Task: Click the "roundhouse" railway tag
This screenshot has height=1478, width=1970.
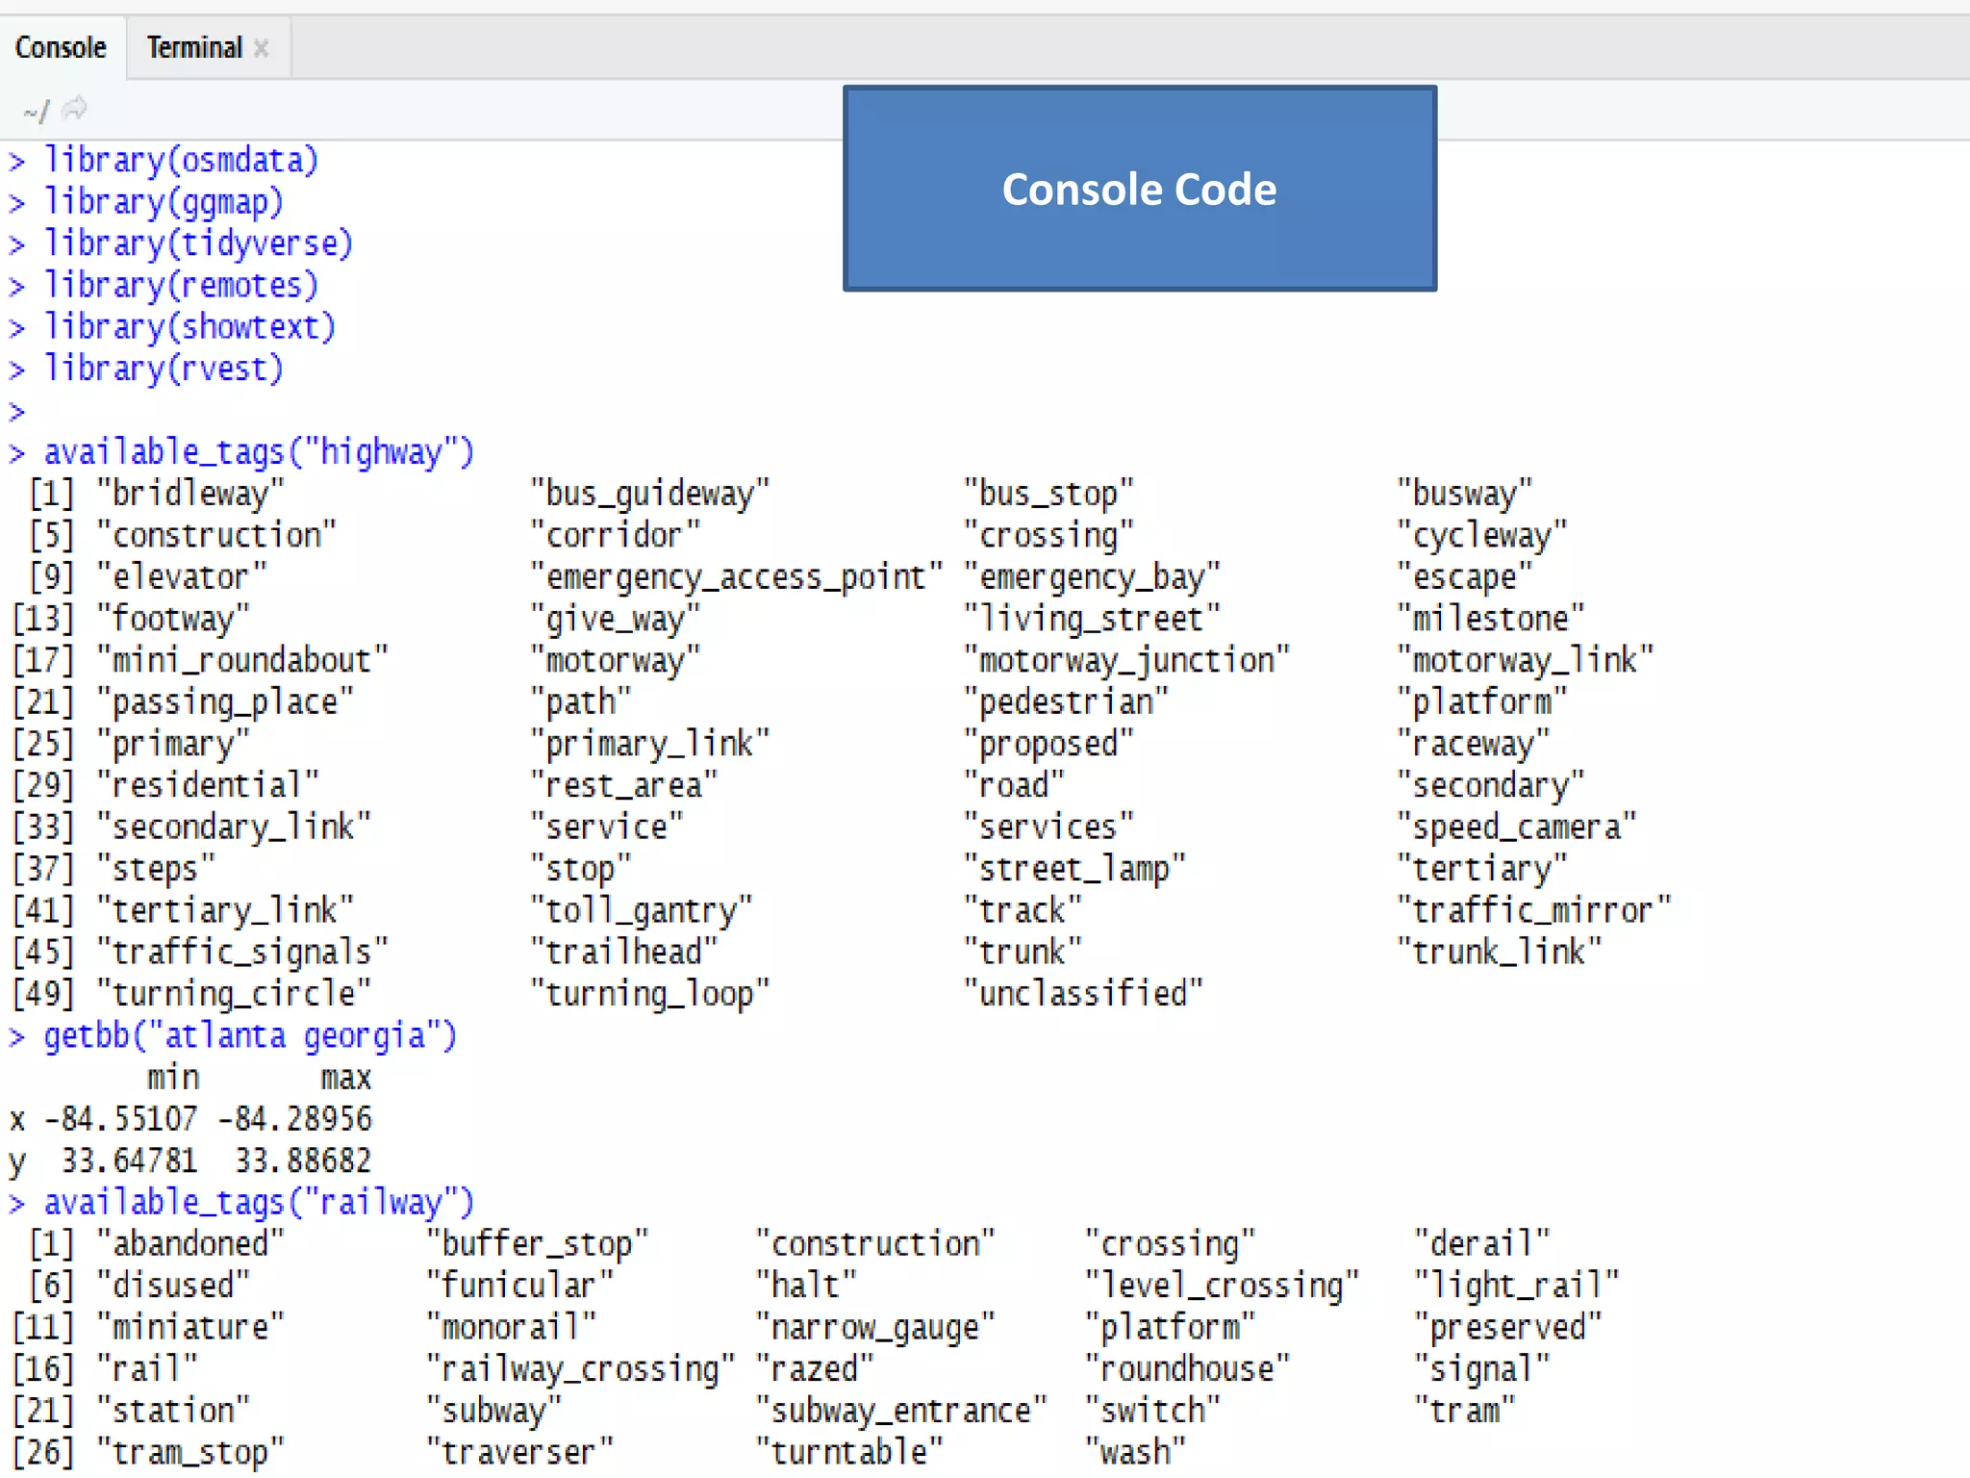Action: [x=1188, y=1369]
